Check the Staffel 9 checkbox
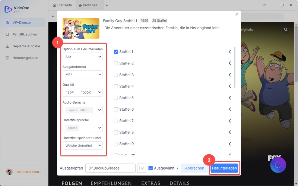The image size is (298, 186). [x=116, y=144]
